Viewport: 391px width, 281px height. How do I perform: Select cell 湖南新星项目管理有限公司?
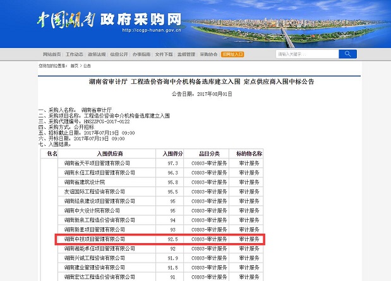[x=95, y=230]
